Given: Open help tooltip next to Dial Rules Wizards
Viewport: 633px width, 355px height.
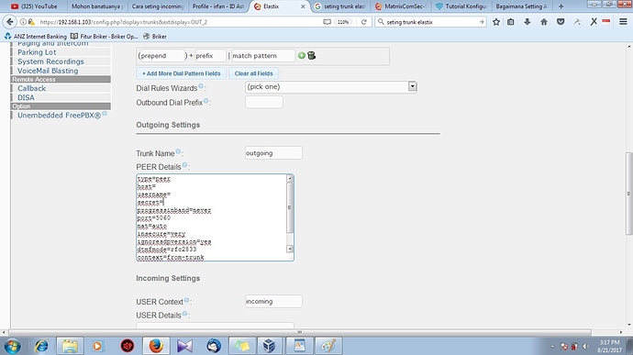Looking at the screenshot, I should click(x=201, y=86).
